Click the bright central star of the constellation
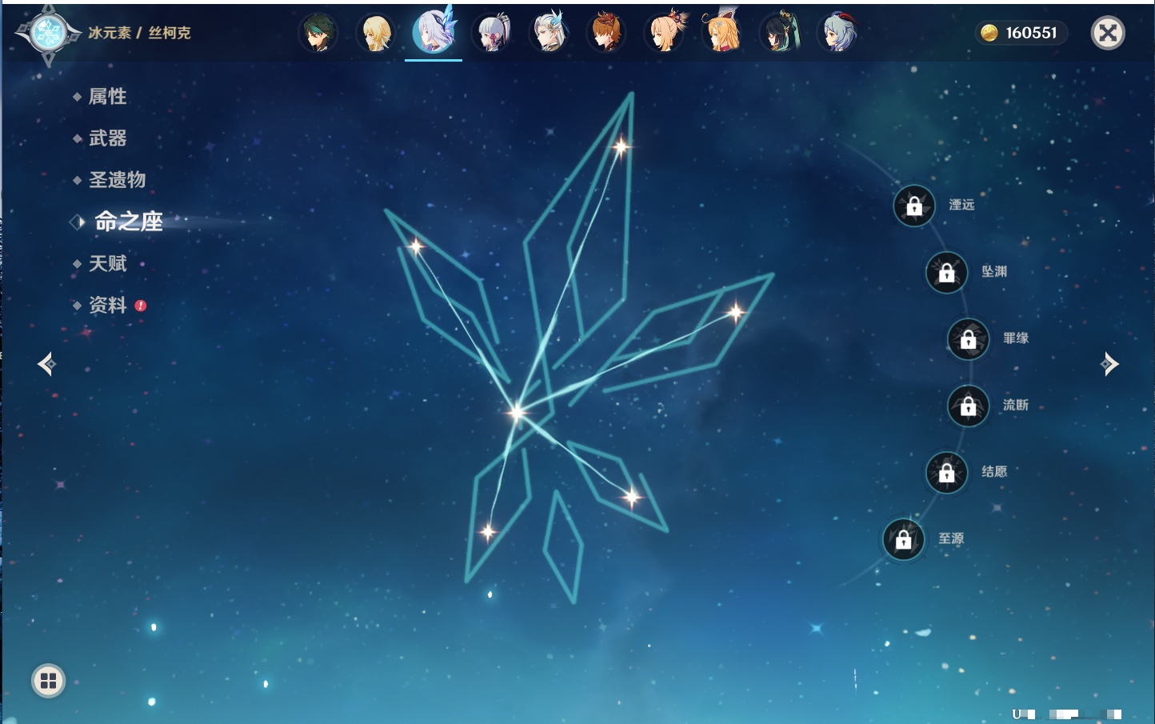The height and width of the screenshot is (724, 1155). point(517,412)
